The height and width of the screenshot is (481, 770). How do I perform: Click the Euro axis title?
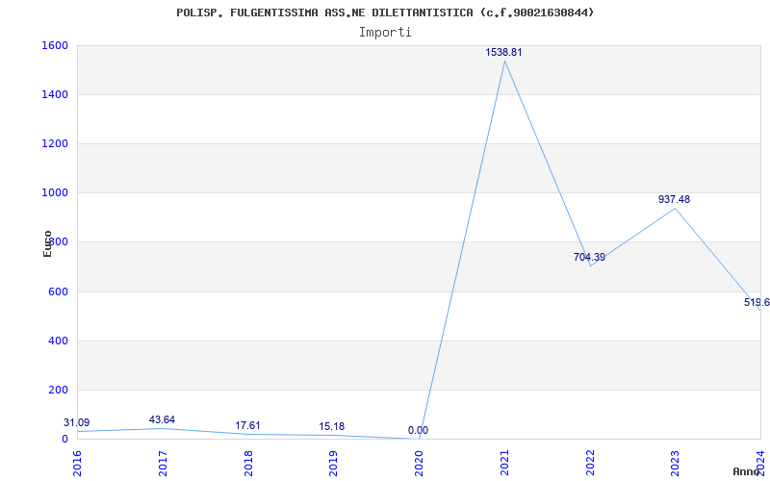click(x=47, y=243)
